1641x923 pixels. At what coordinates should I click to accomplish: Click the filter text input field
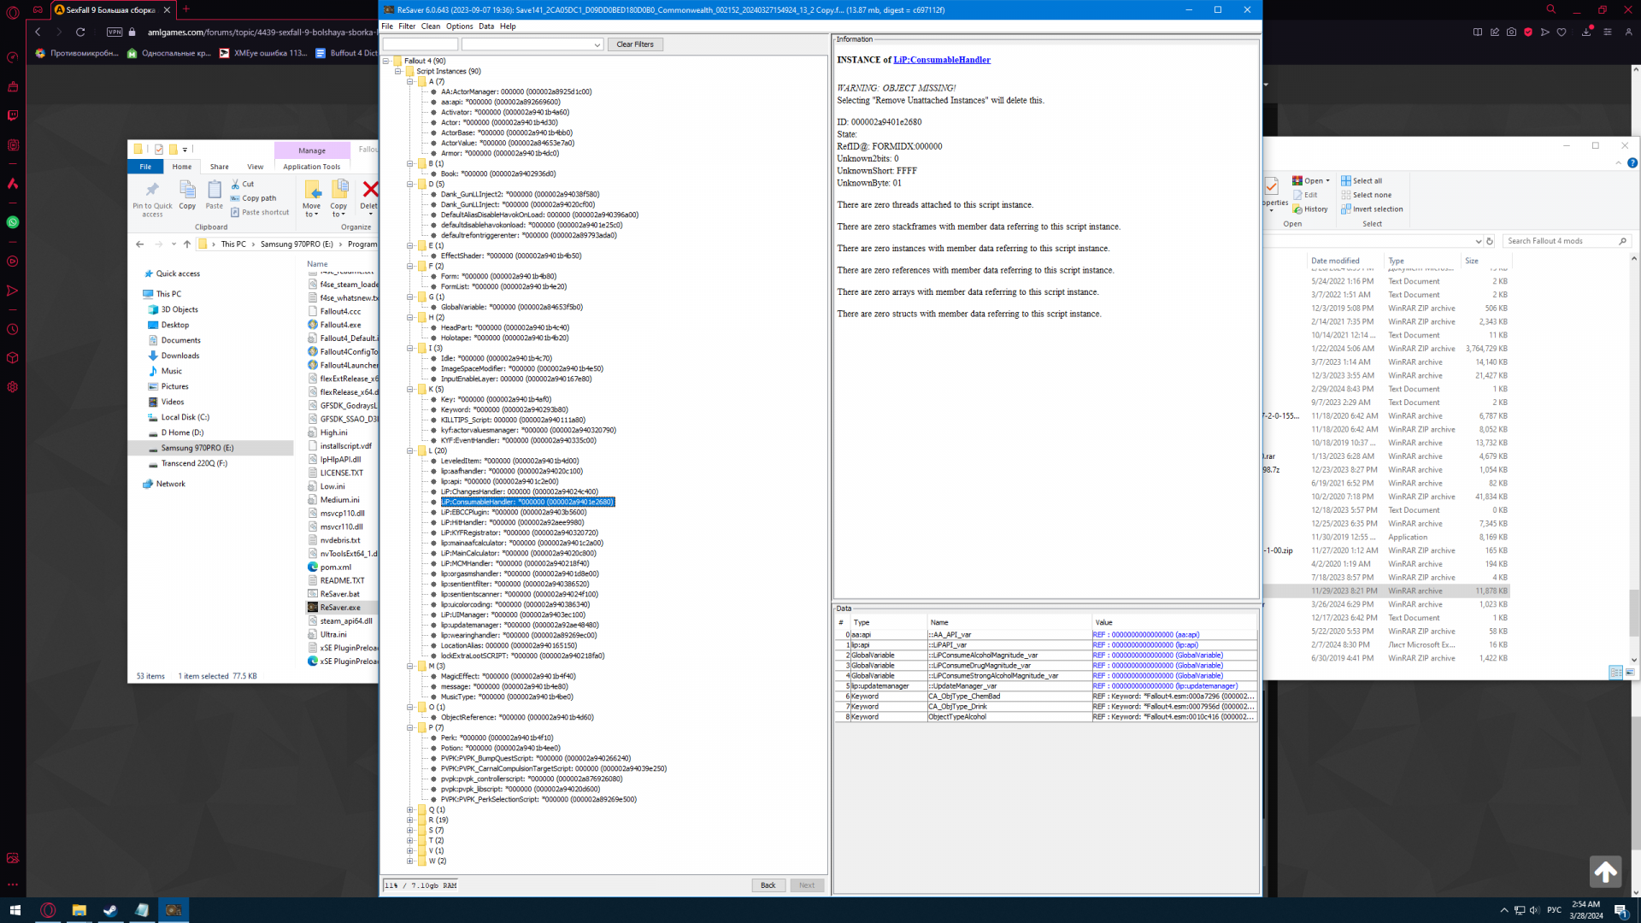[x=420, y=44]
